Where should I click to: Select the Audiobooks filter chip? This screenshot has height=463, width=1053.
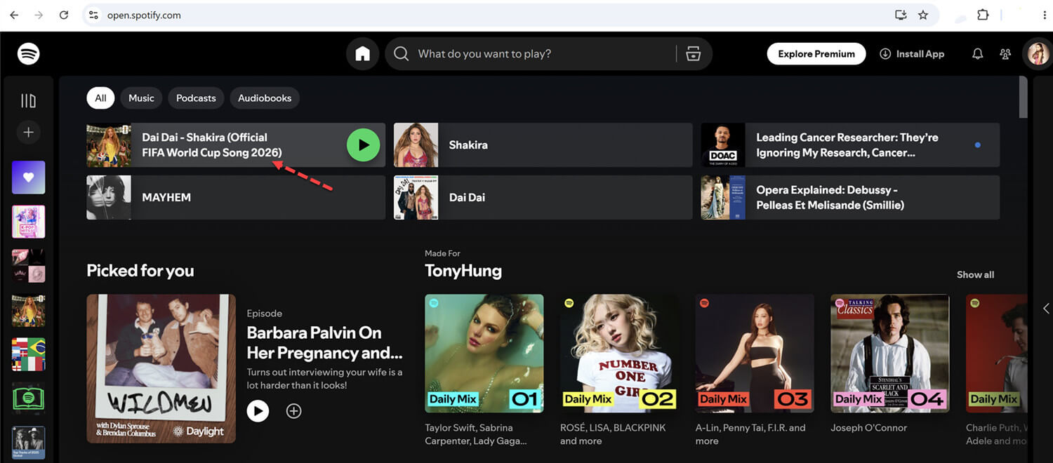[265, 98]
